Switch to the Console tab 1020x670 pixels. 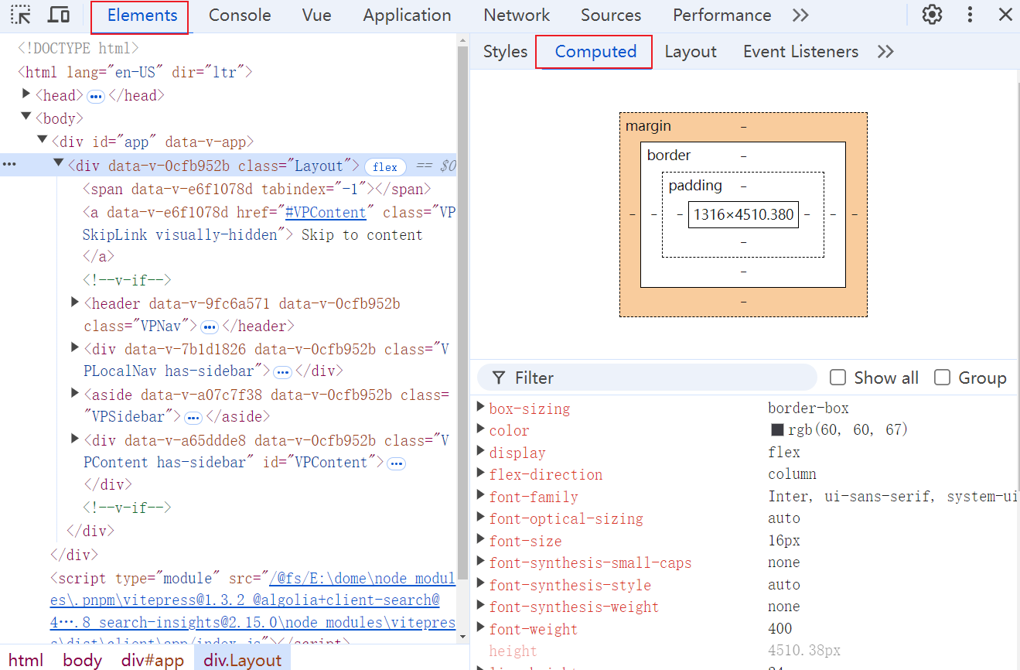point(240,15)
